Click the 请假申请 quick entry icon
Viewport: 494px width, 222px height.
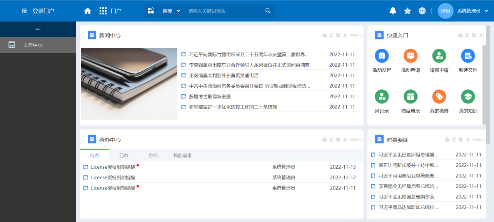(x=439, y=55)
